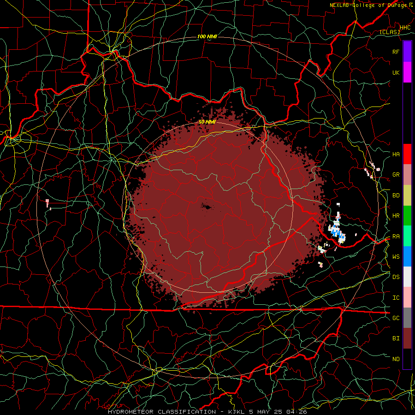The width and height of the screenshot is (415, 415).
Task: Click the 'HR' legend label
Action: click(x=396, y=216)
